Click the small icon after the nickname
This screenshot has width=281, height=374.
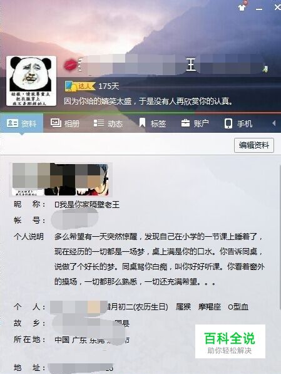point(265,70)
